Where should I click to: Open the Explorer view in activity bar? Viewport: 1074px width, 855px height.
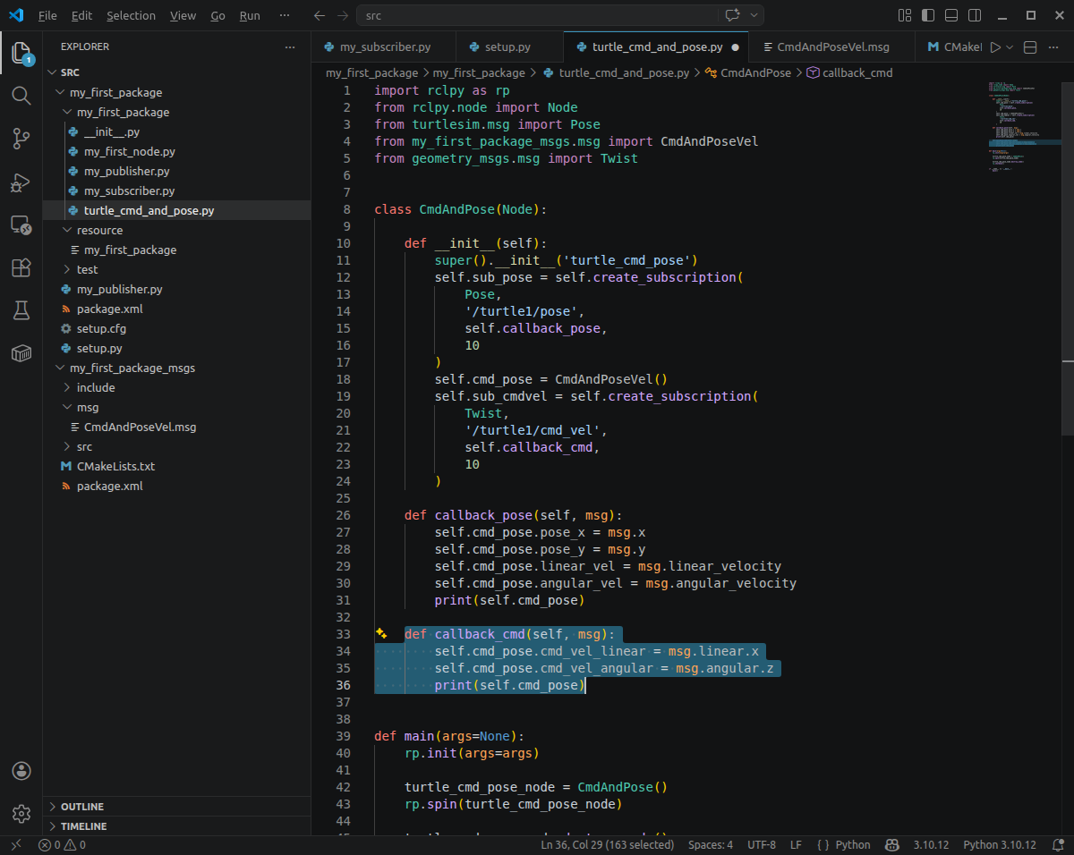click(21, 53)
